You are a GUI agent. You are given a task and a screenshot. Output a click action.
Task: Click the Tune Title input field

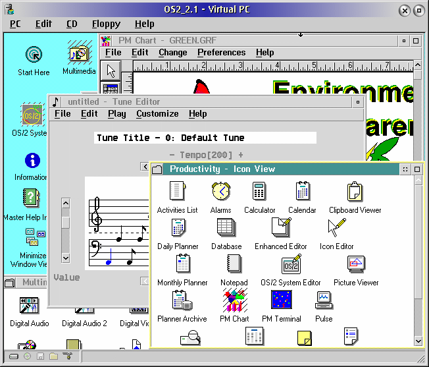205,138
